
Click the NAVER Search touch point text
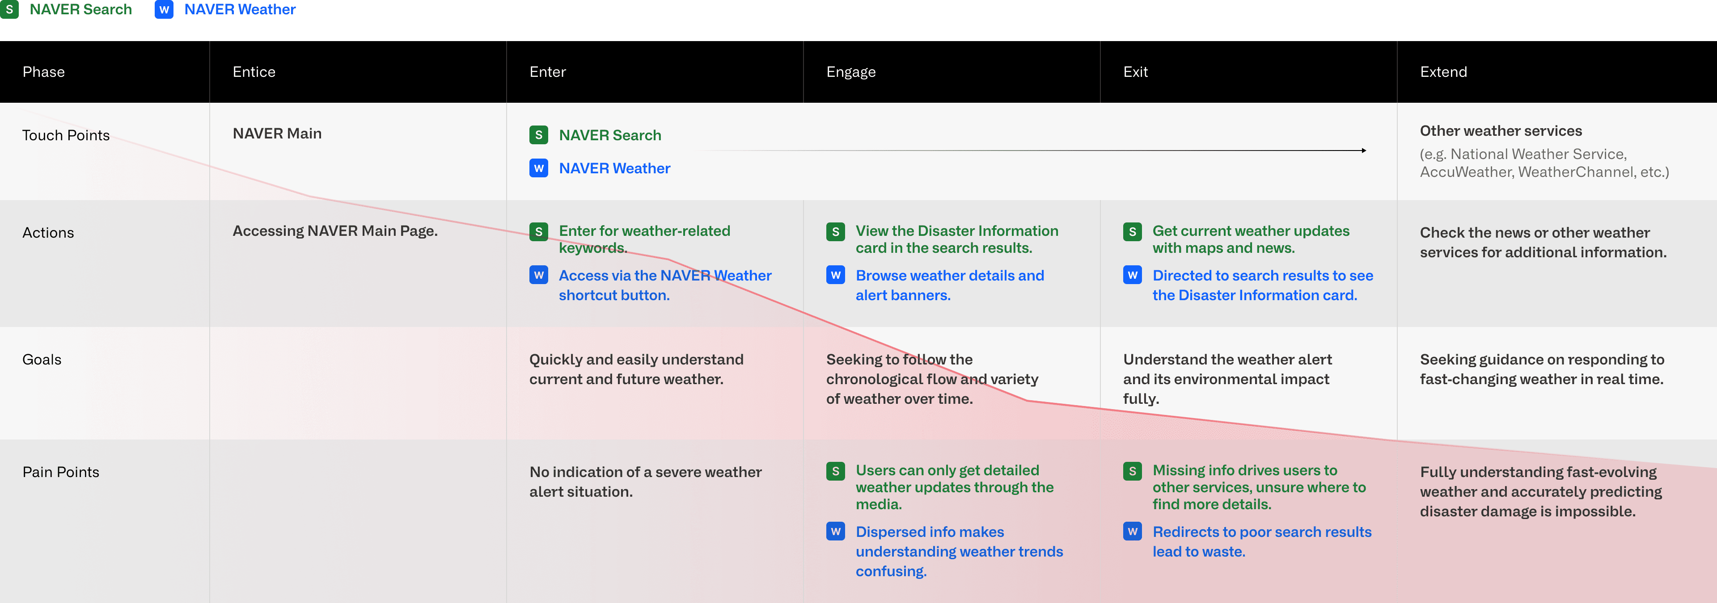[610, 135]
